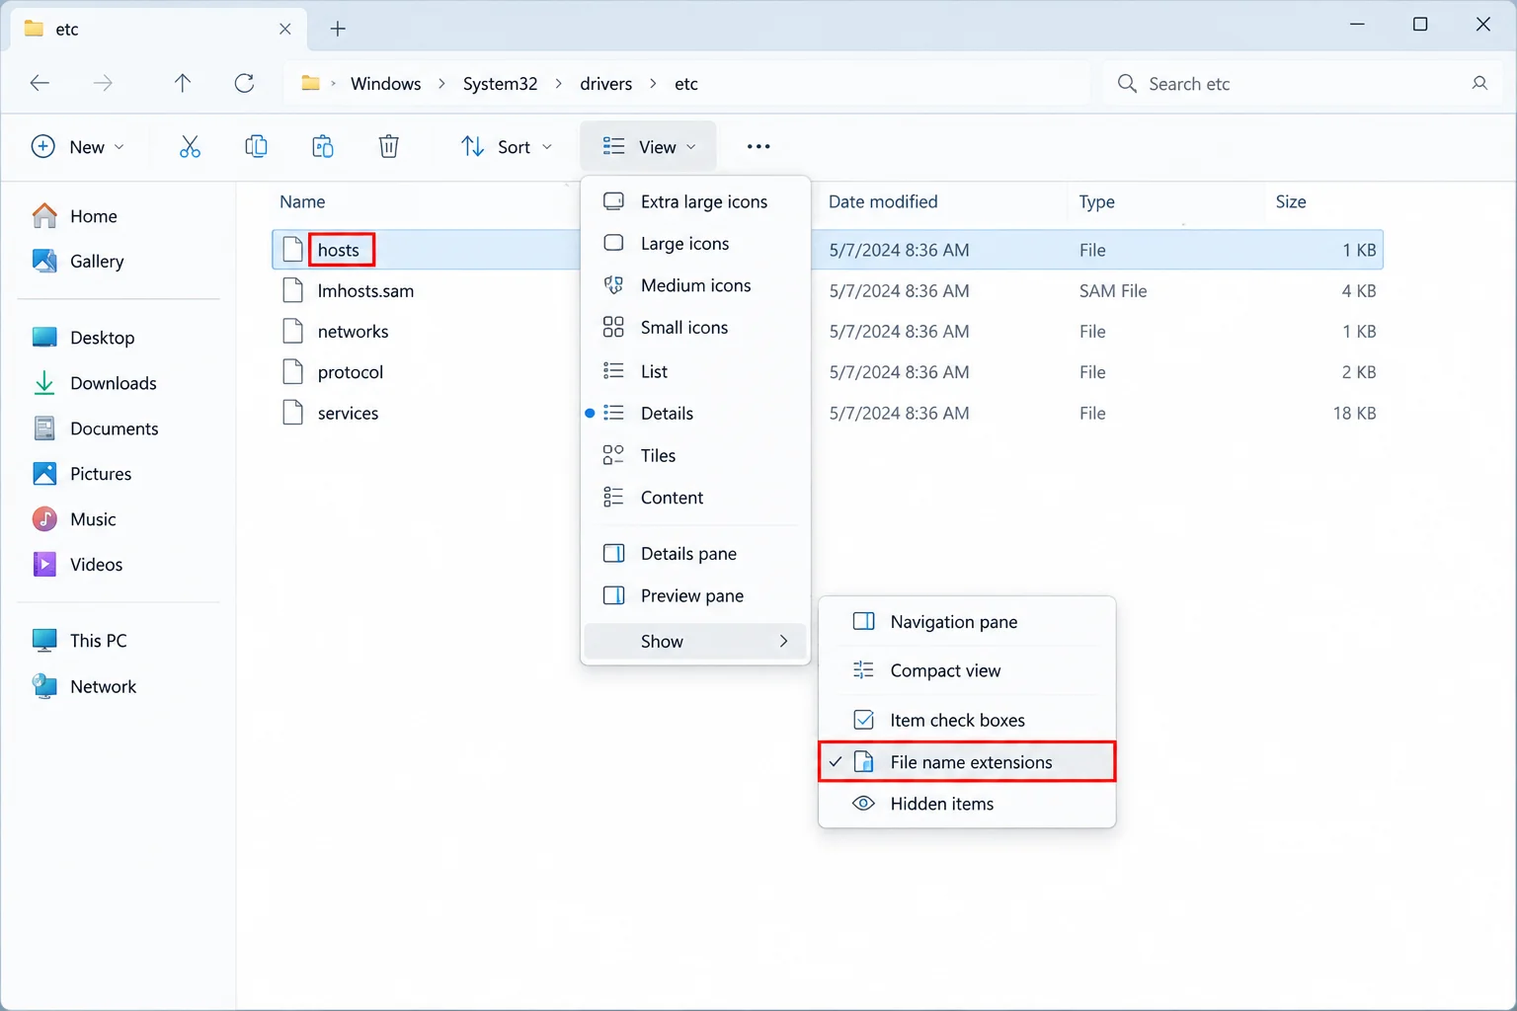Add a new tab with plus
1517x1011 pixels.
(x=338, y=29)
